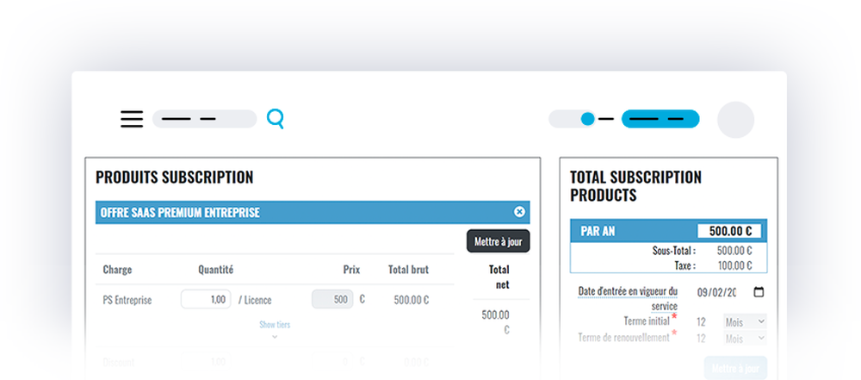Click the PS Entreprise price field 500
The height and width of the screenshot is (380, 861).
[x=332, y=299]
